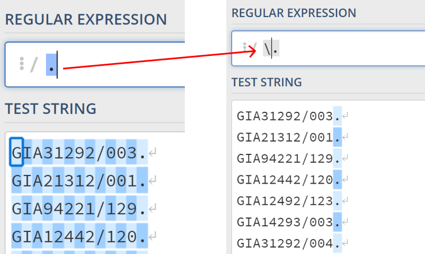Click line GIA12492/123. in the right test string
The height and width of the screenshot is (254, 425).
click(288, 200)
